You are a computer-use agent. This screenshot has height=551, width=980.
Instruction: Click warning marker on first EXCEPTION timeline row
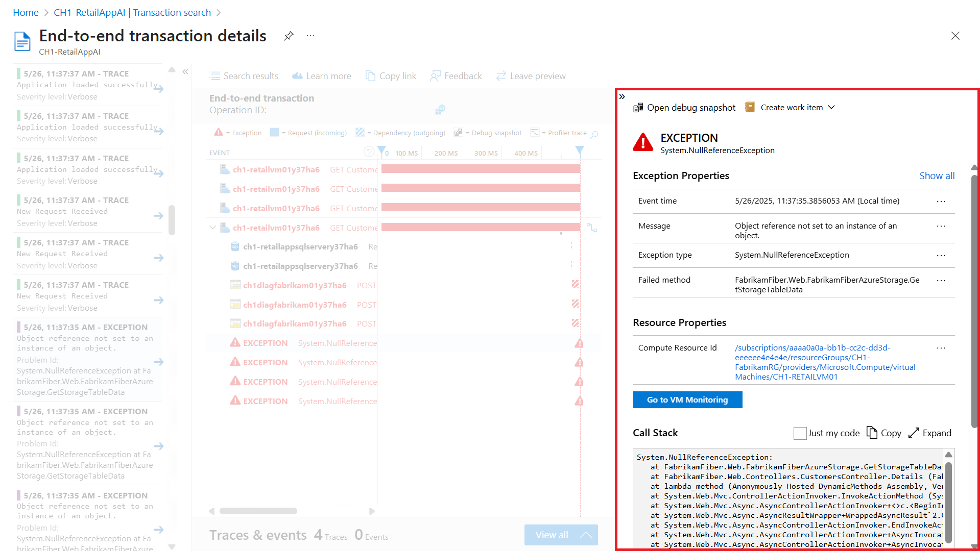click(x=579, y=343)
